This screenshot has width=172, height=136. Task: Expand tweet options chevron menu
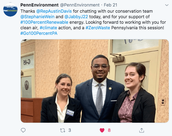point(167,5)
